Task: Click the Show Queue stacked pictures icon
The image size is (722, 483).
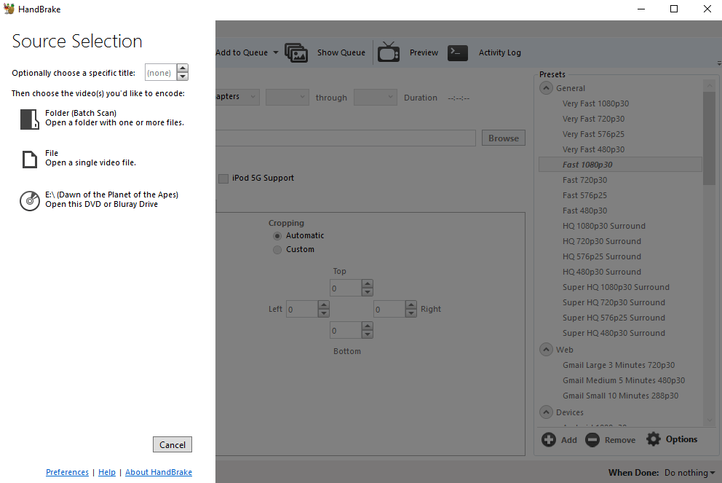Action: (296, 52)
